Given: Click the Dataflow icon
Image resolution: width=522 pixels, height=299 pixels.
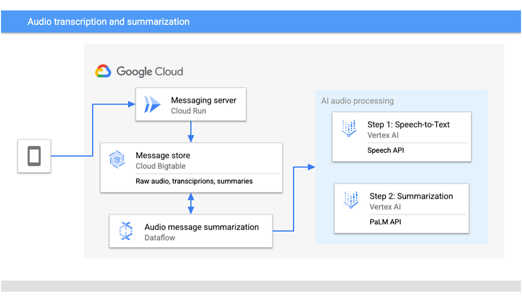Looking at the screenshot, I should [125, 231].
